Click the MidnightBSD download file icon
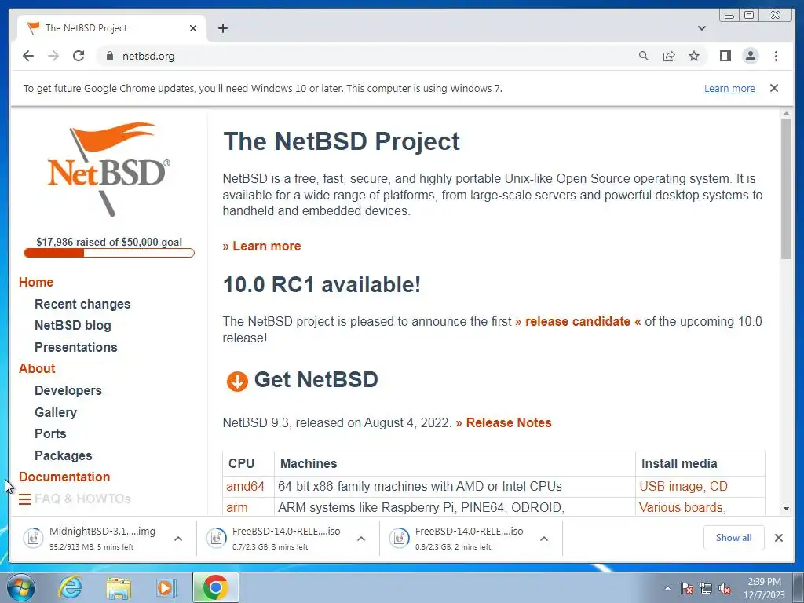 click(33, 538)
